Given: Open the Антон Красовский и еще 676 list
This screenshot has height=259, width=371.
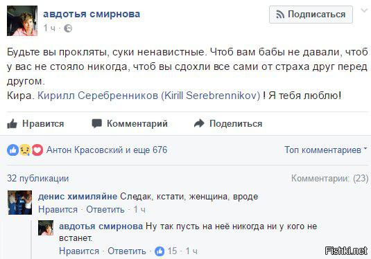Looking at the screenshot, I should pos(107,150).
